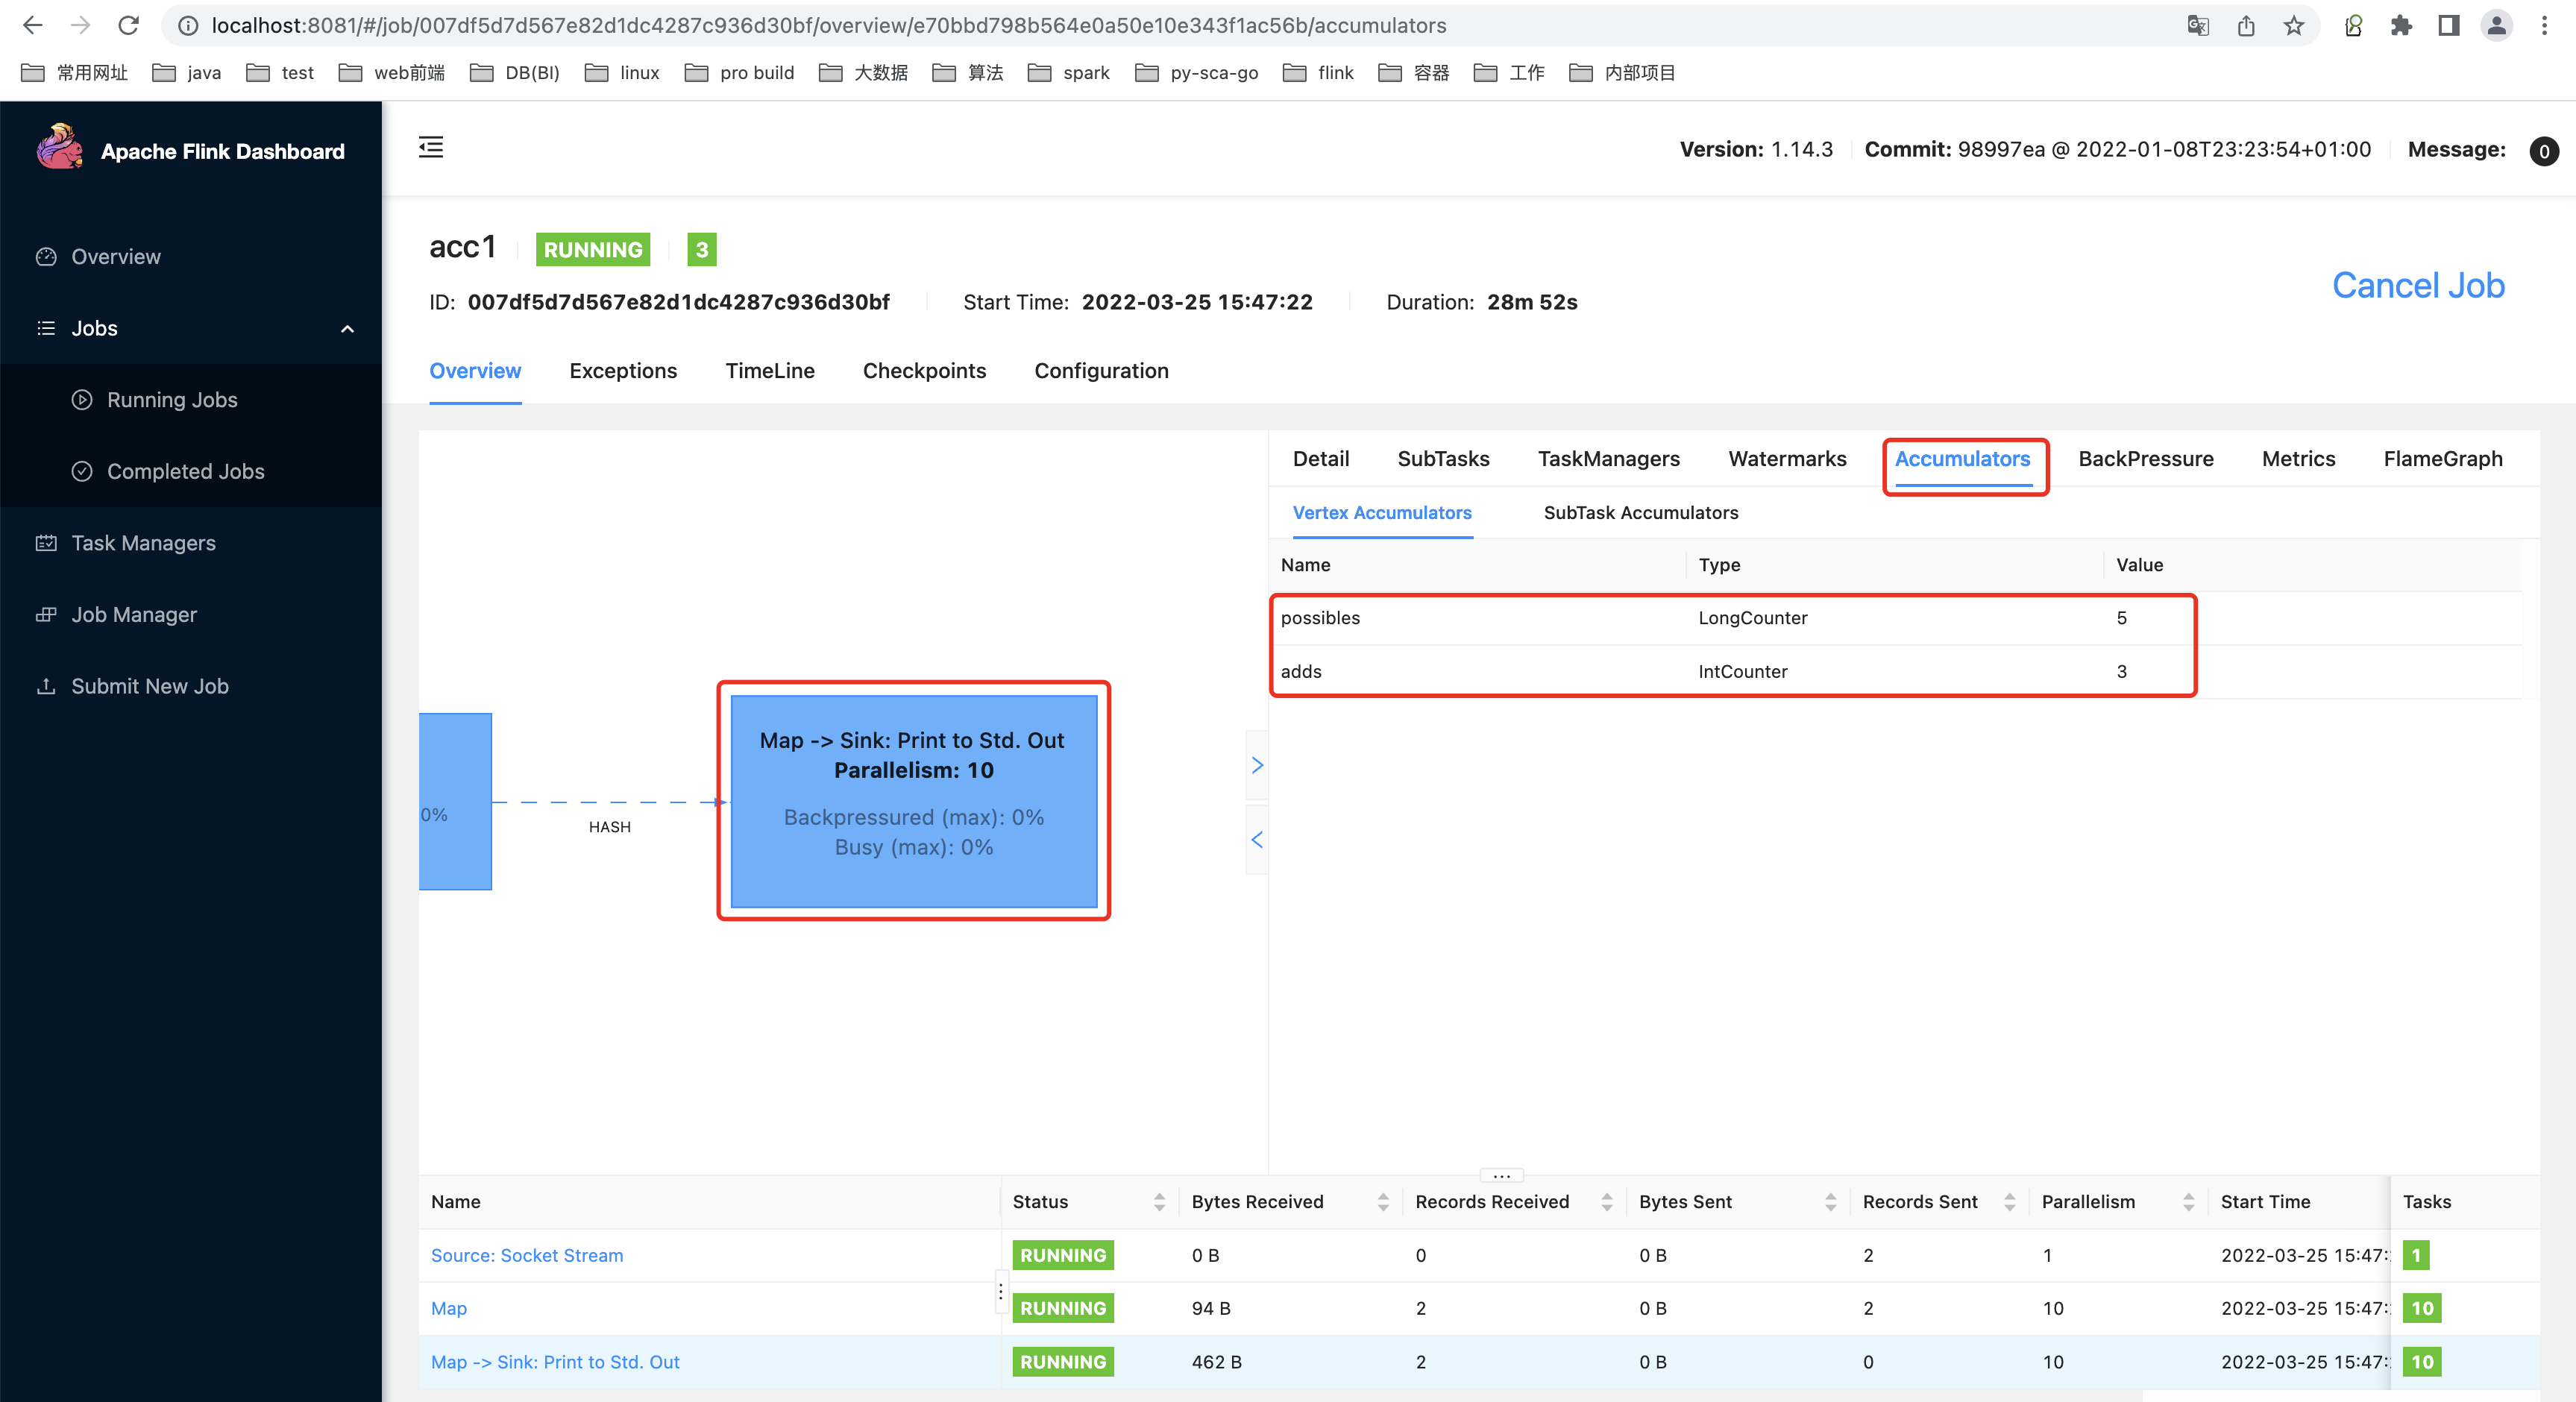The width and height of the screenshot is (2576, 1402).
Task: Click the Cancel Job link
Action: tap(2418, 286)
